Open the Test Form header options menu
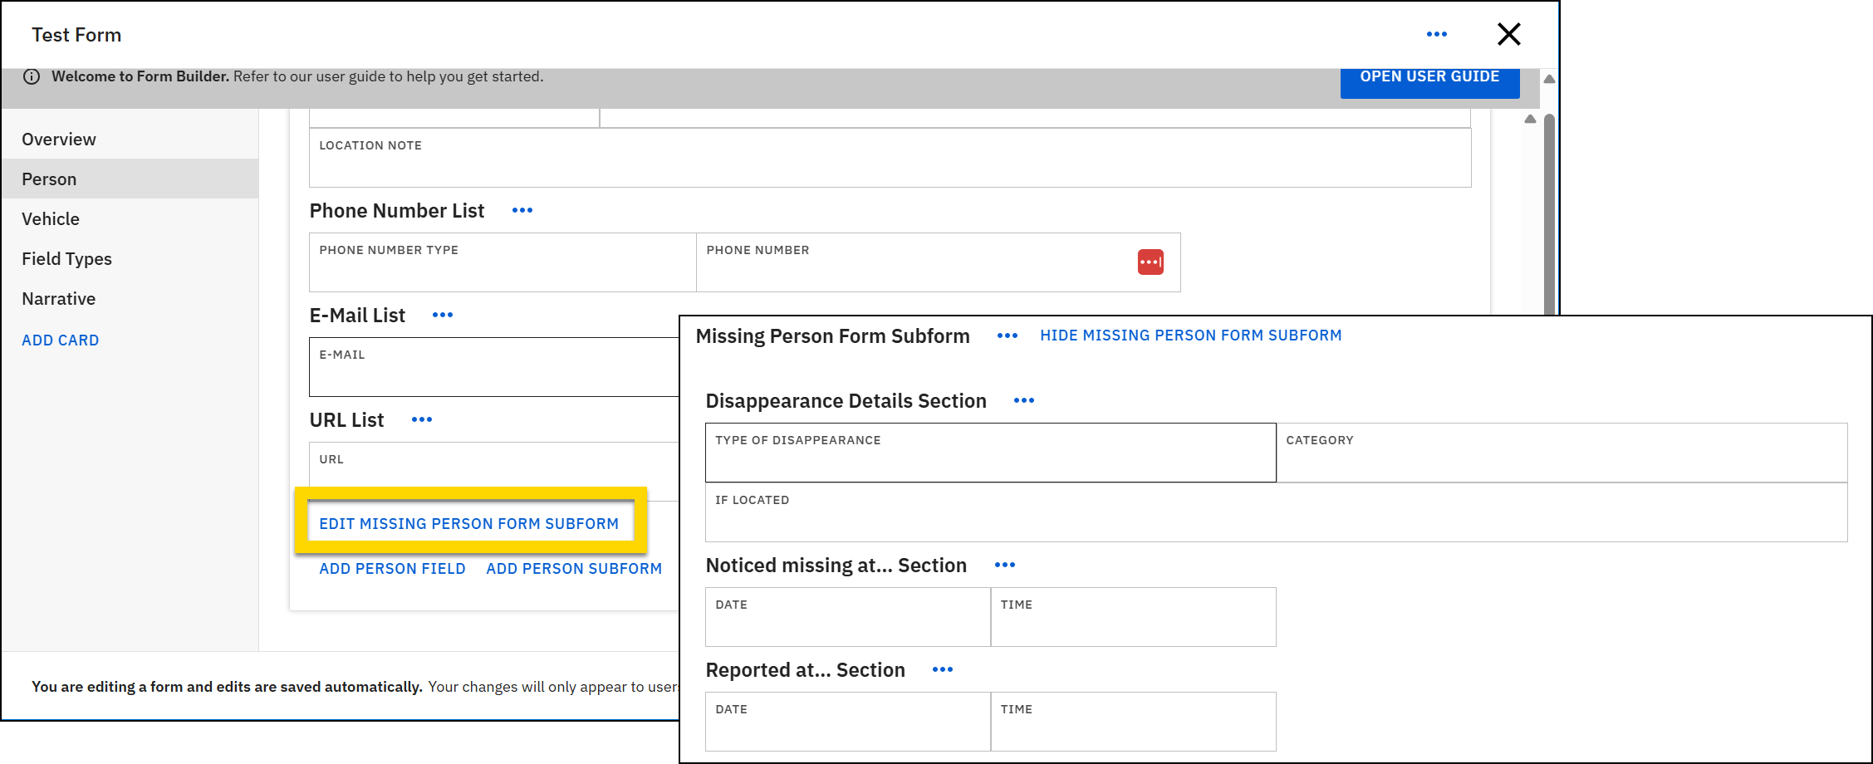Viewport: 1873px width, 764px height. (1436, 34)
